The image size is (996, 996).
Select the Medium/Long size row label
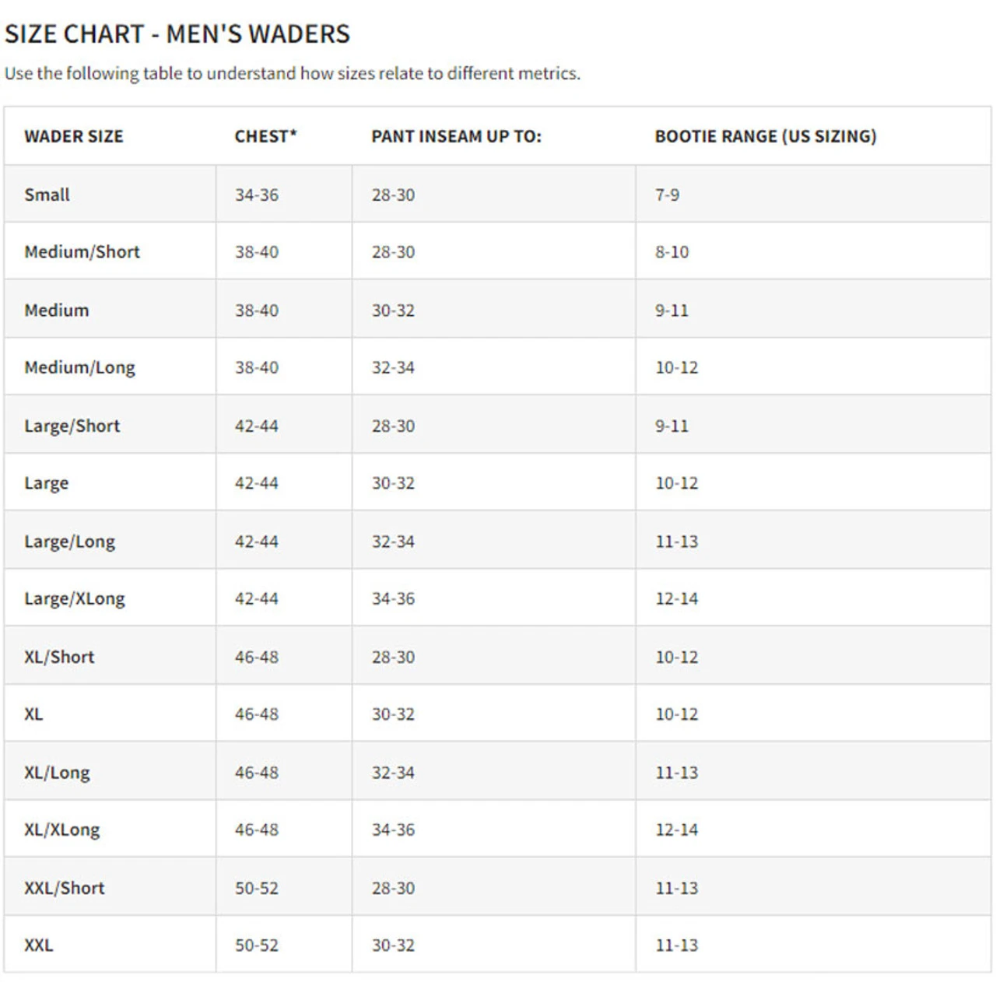click(x=79, y=367)
